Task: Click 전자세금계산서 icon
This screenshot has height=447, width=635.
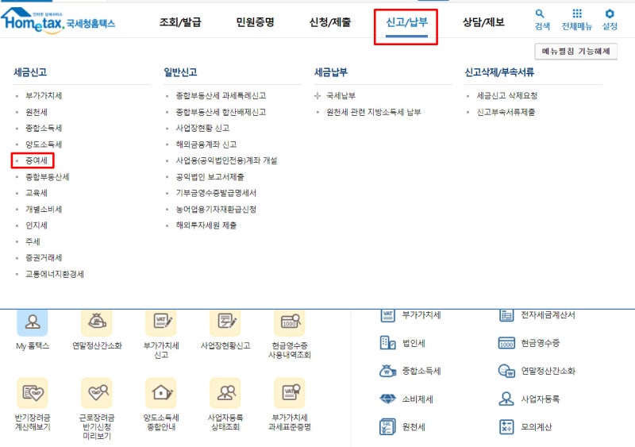Action: (506, 315)
